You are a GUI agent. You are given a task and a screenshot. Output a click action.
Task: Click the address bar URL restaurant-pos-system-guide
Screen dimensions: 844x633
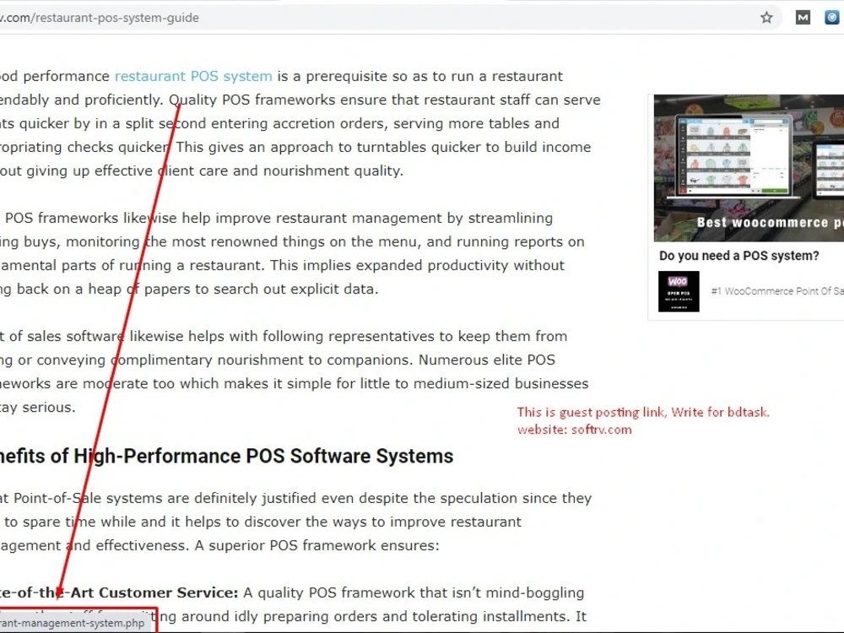(100, 18)
